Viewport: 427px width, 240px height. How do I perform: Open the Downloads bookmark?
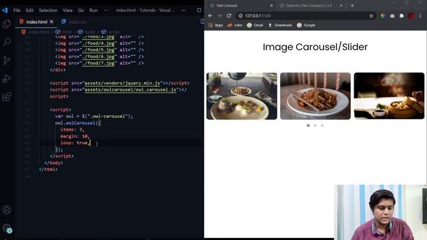tap(280, 25)
